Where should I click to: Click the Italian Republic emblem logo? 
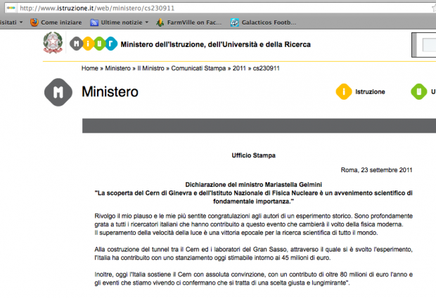pos(53,44)
